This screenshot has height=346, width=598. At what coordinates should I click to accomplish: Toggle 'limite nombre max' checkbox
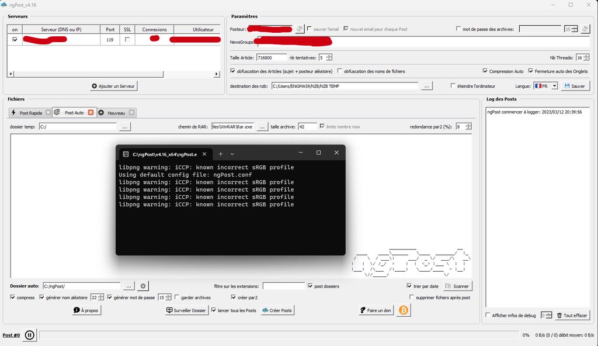click(x=322, y=126)
